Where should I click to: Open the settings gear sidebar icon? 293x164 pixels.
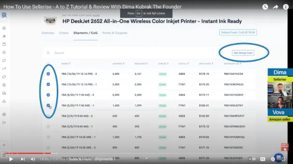point(4,115)
